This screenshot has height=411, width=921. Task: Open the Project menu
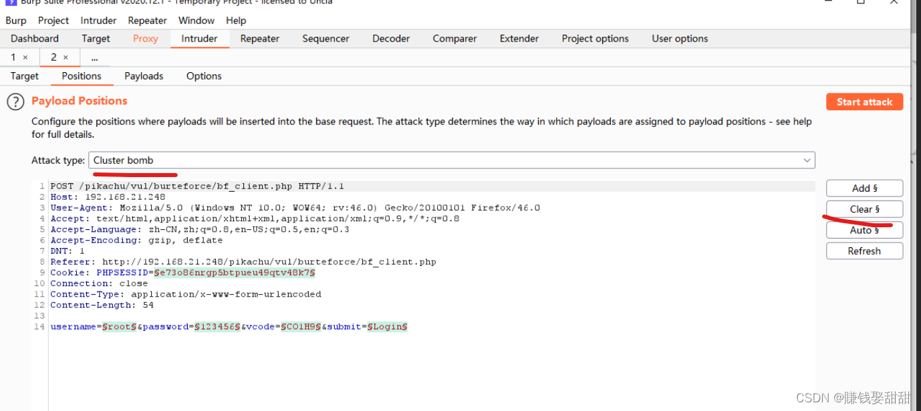coord(53,21)
